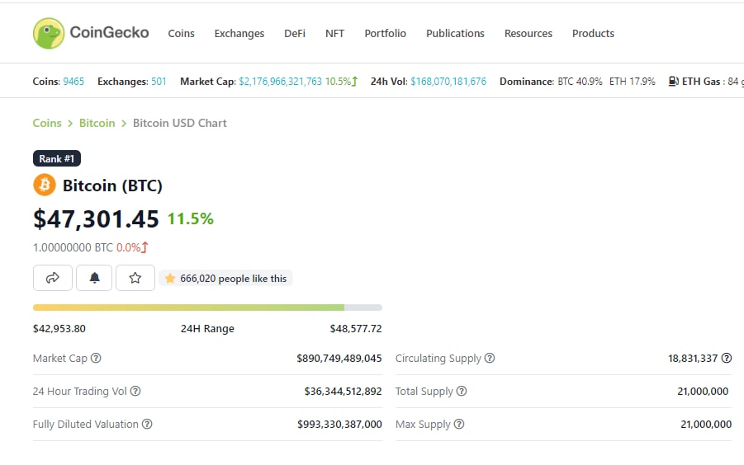
Task: Click the ETH 17.9% dominance text
Action: point(632,82)
